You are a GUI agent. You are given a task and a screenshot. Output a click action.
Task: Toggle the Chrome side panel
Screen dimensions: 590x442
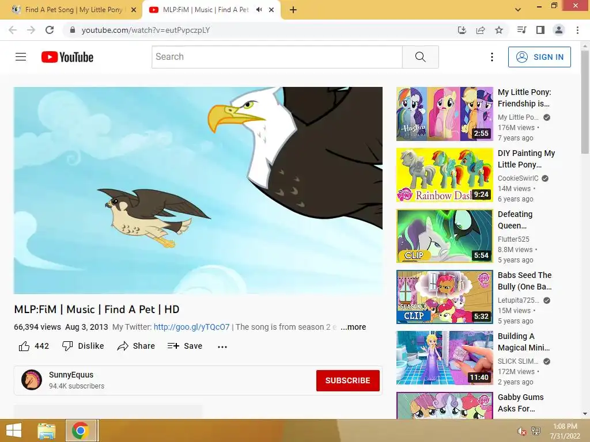click(540, 30)
